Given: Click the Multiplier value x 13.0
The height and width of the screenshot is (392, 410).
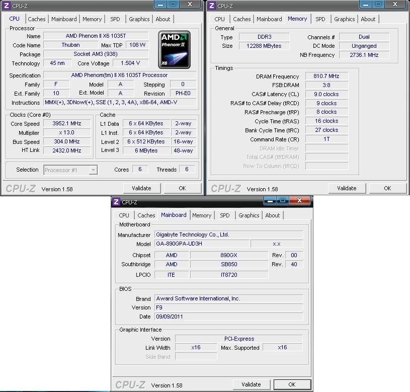Looking at the screenshot, I should 67,132.
